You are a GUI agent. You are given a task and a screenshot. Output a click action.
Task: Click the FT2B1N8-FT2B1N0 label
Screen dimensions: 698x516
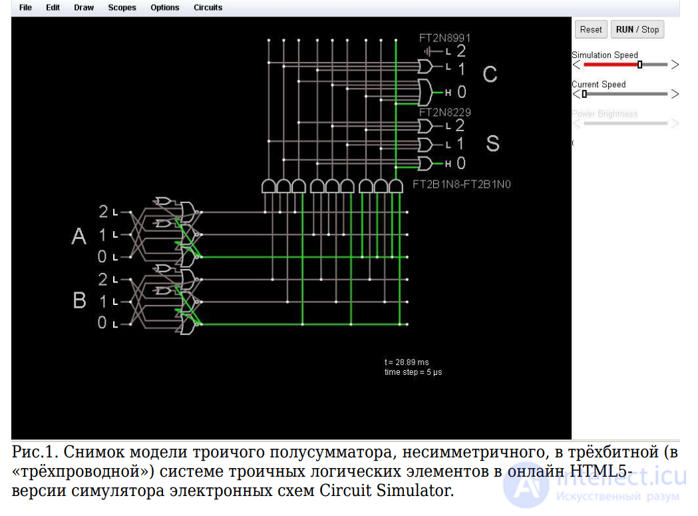point(462,184)
